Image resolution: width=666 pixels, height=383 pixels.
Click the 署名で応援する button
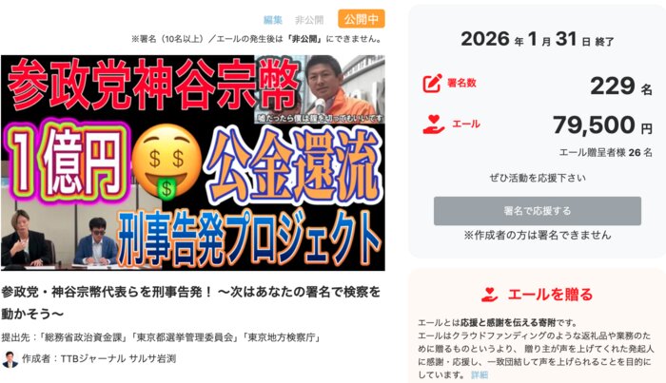click(538, 211)
